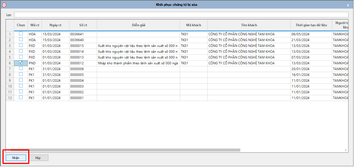354x167 pixels.
Task: Click the Số ct column header
Action: pyautogui.click(x=83, y=25)
